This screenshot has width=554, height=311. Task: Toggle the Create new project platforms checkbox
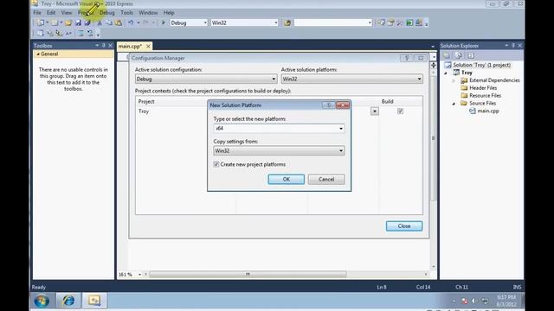click(216, 164)
